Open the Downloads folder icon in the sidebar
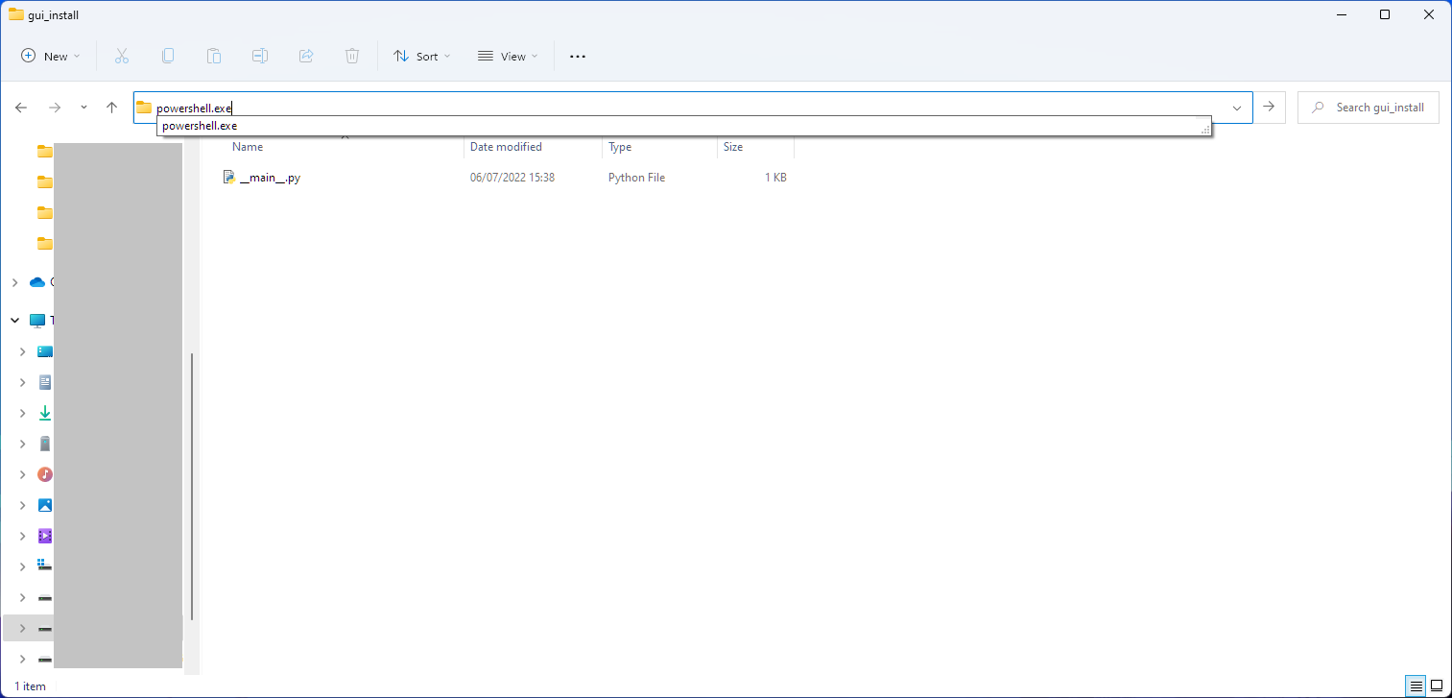1452x698 pixels. pos(44,413)
